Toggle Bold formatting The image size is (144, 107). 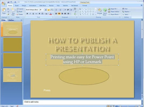tap(27, 14)
